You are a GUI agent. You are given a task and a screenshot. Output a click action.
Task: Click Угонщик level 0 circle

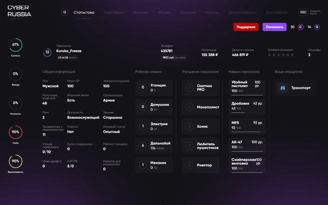(x=143, y=88)
